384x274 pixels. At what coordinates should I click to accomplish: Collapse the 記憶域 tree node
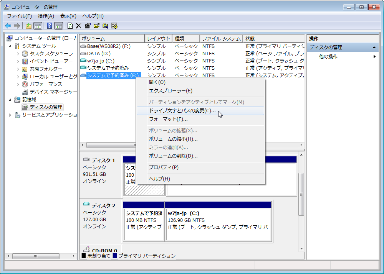click(10, 100)
